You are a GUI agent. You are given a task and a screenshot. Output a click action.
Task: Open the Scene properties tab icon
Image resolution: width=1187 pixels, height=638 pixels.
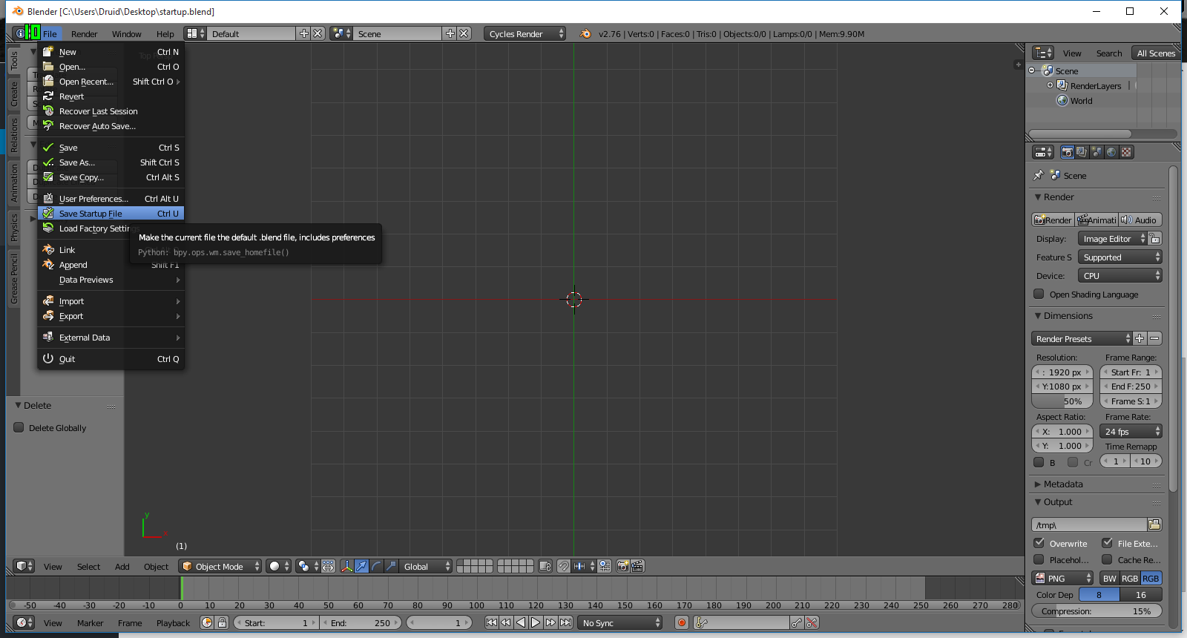[1096, 152]
